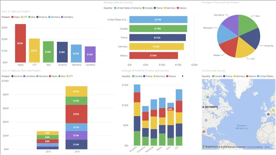276x155 pixels.
Task: Click the Sum of Sales by Product title
Action: 16,12
